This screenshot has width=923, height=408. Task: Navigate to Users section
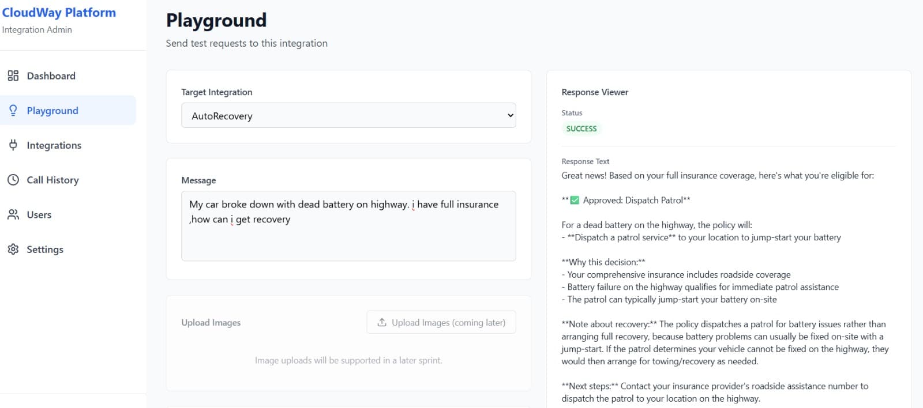[68, 214]
